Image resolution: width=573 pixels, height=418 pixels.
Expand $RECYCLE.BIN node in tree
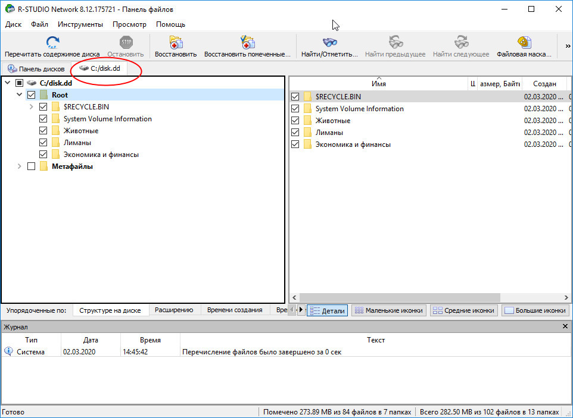[x=32, y=107]
